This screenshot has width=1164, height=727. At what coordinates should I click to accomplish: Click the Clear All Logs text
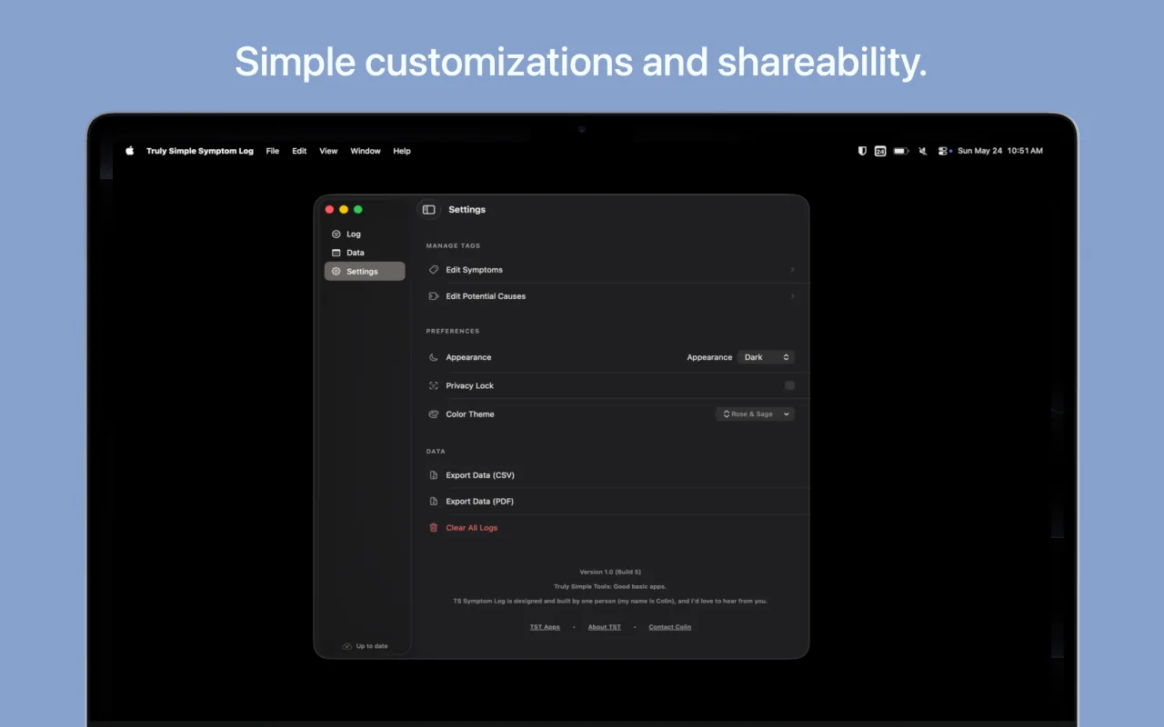pos(472,528)
